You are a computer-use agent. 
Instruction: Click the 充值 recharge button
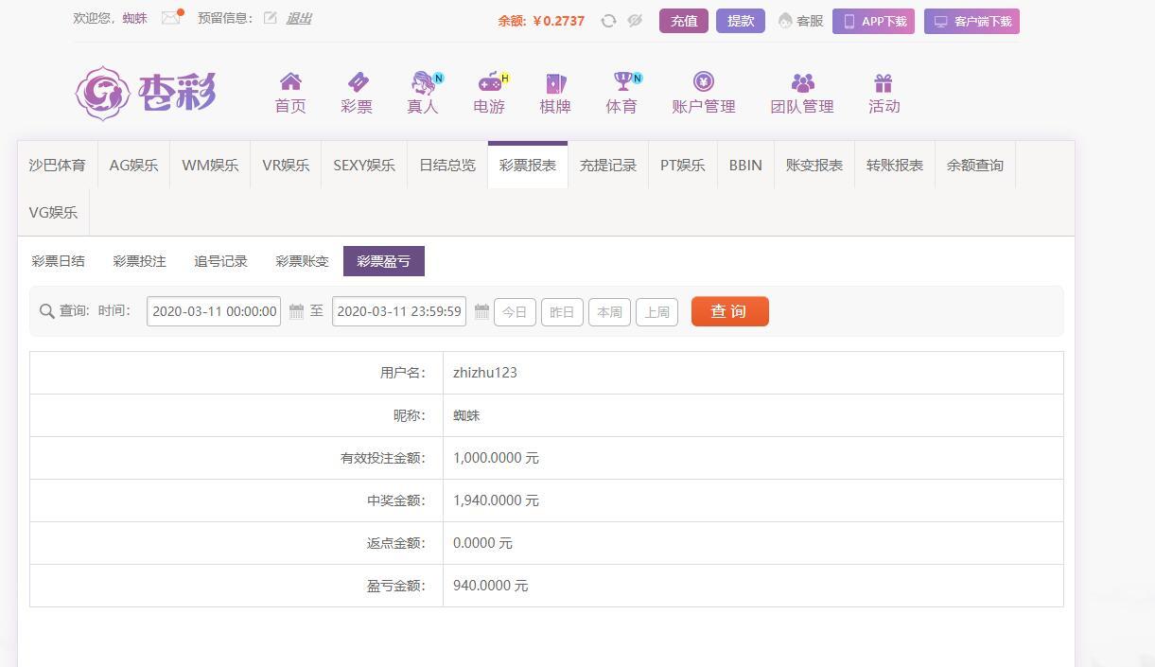tap(684, 21)
